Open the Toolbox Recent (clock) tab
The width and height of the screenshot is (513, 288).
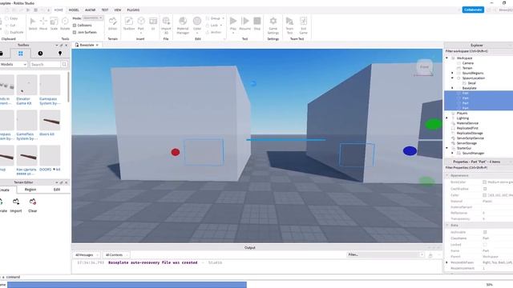tap(40, 54)
